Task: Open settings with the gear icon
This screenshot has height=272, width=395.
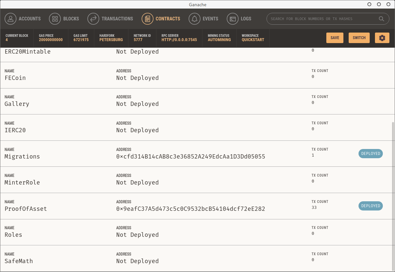Action: coord(382,38)
